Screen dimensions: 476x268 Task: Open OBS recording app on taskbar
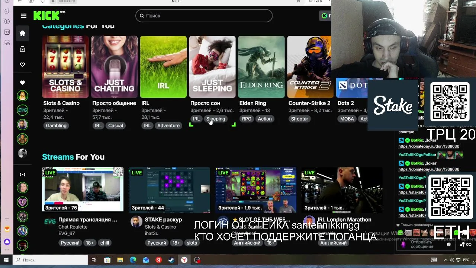pyautogui.click(x=197, y=260)
